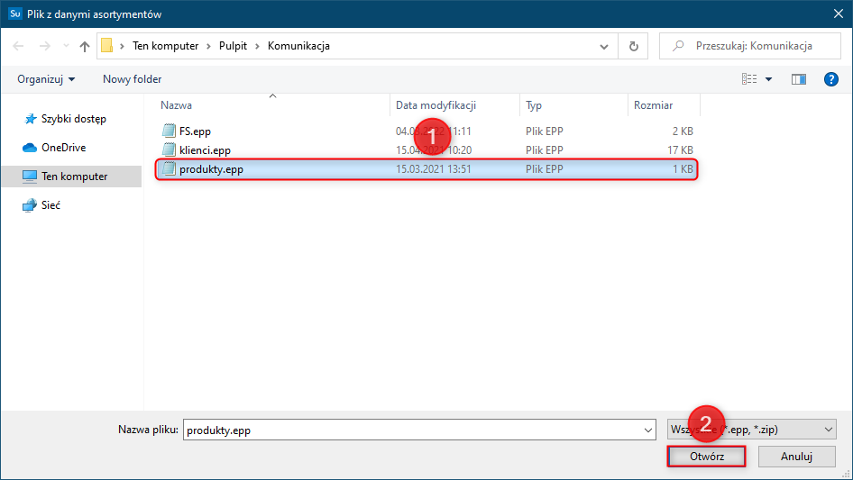Select the klienci.epp file

205,149
